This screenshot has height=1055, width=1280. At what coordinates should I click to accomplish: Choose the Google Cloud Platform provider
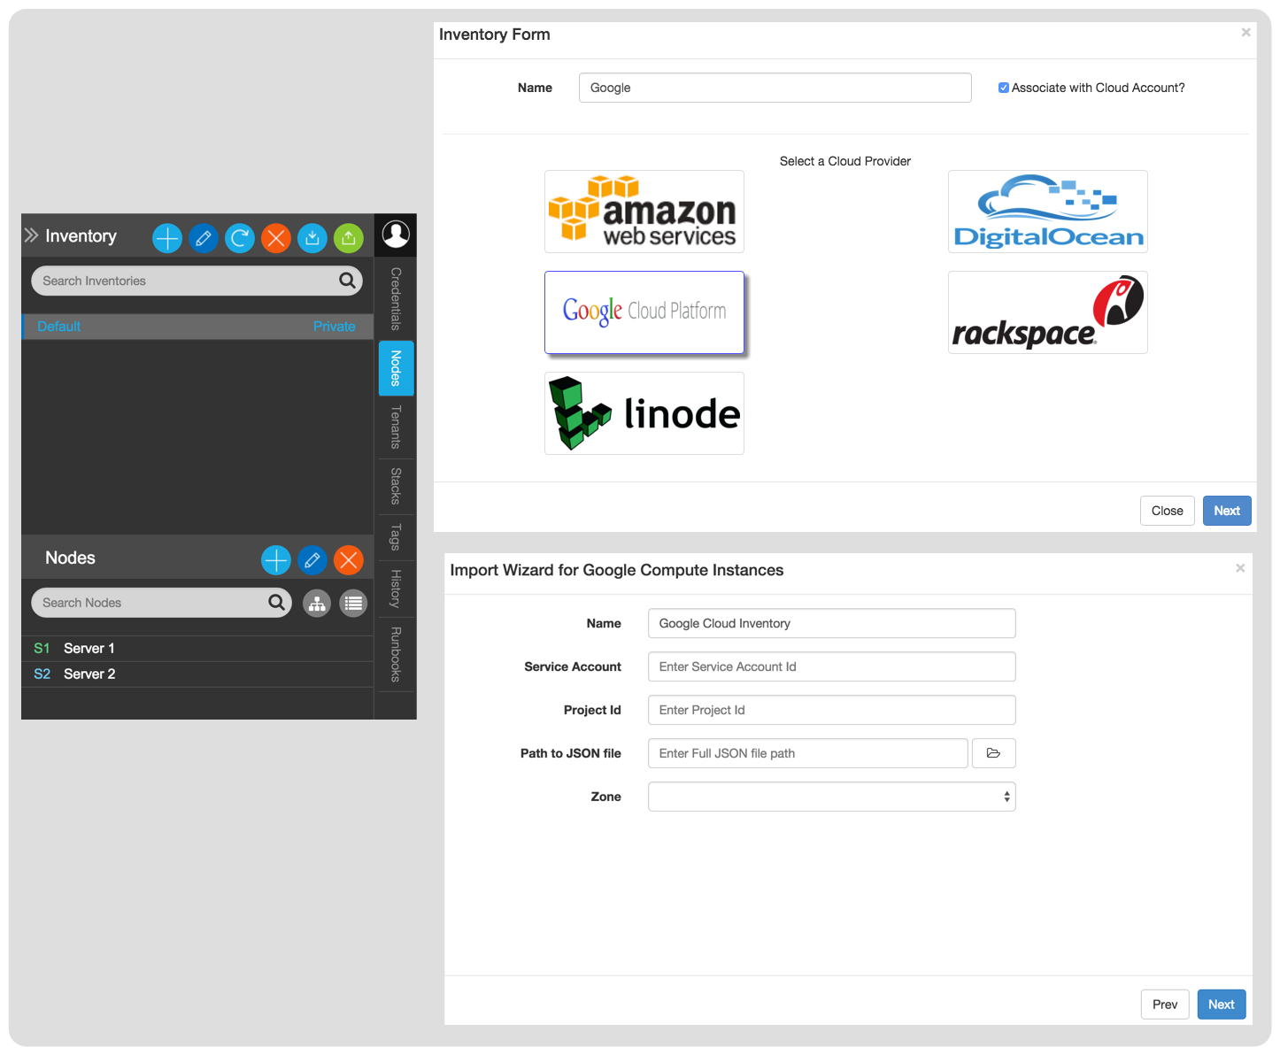coord(644,312)
